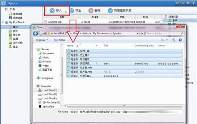Open the 电子书 ebooks section
The image size is (197, 124).
point(14,35)
